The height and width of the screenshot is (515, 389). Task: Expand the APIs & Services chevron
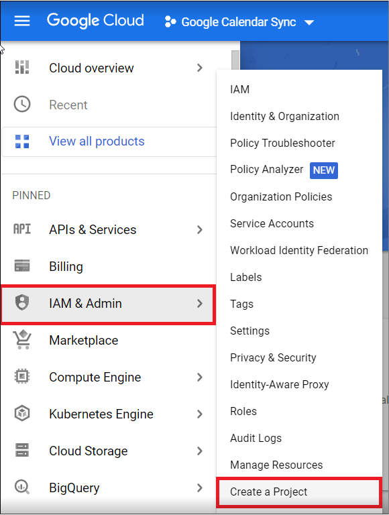tap(199, 229)
